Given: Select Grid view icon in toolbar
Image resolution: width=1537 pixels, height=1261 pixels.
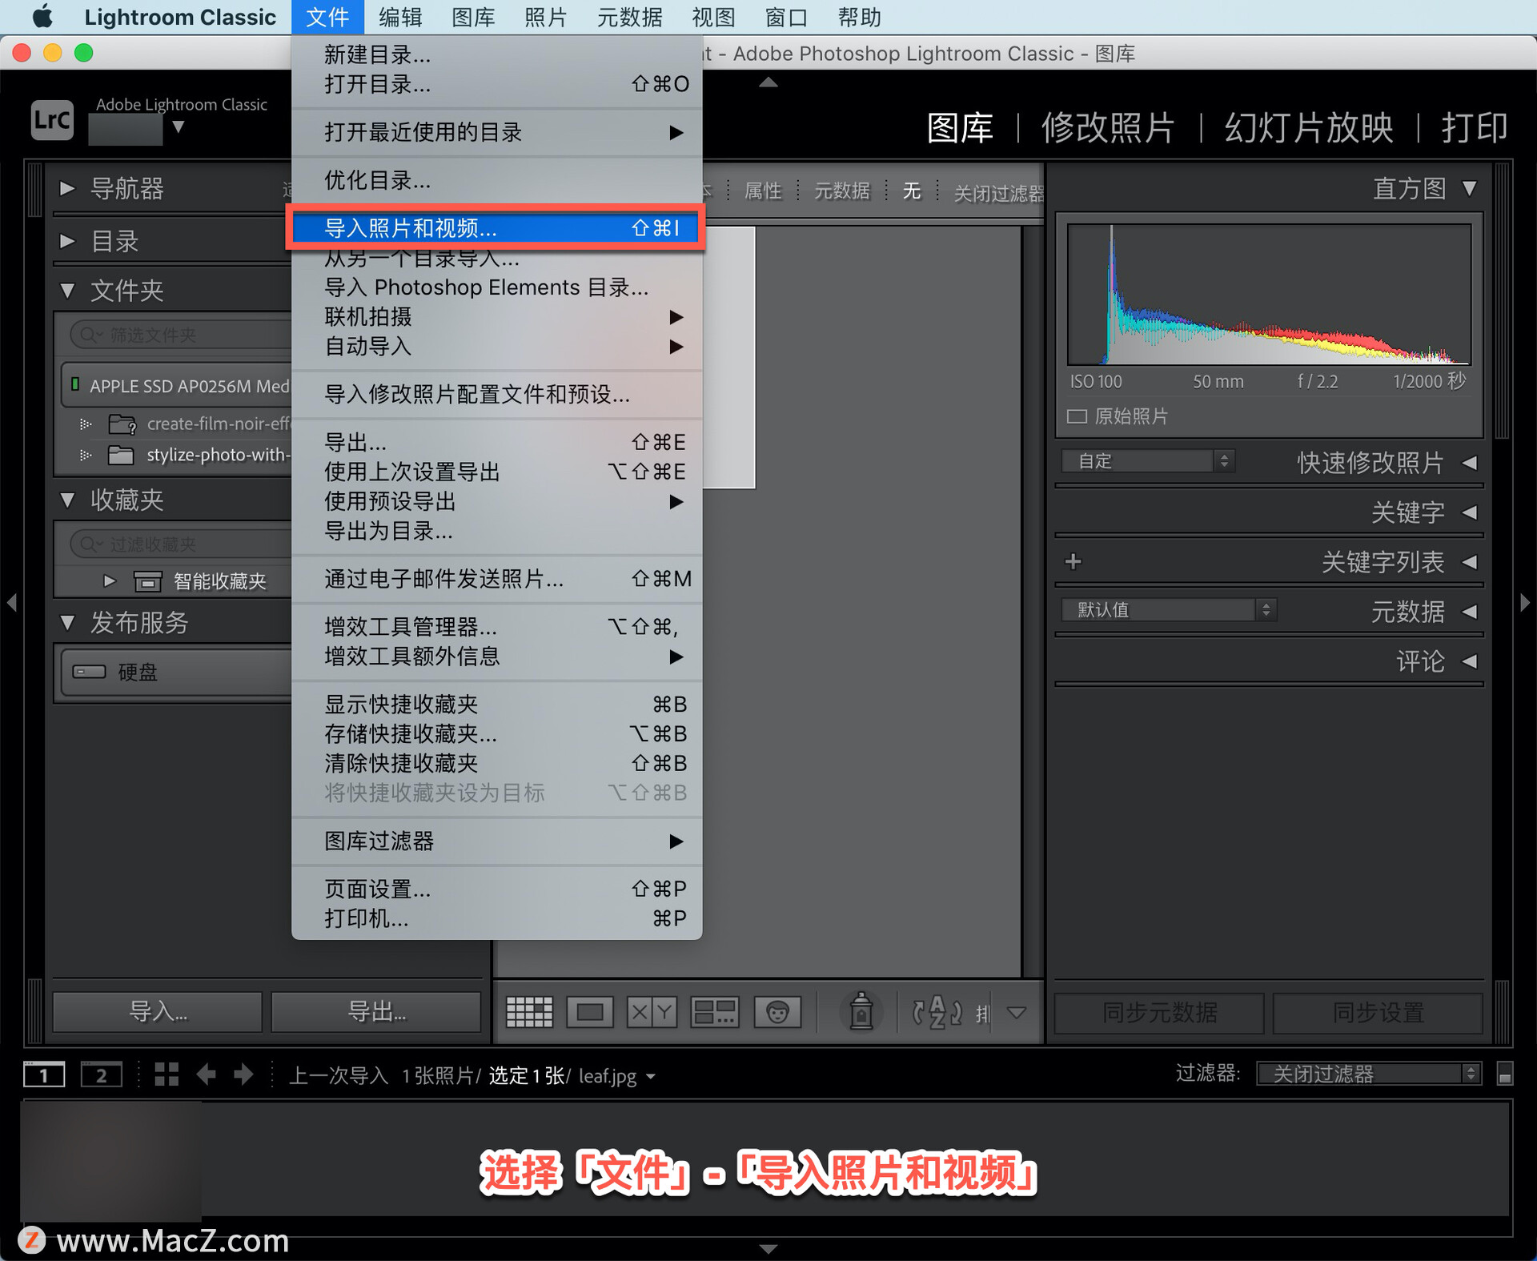Looking at the screenshot, I should tap(529, 1012).
